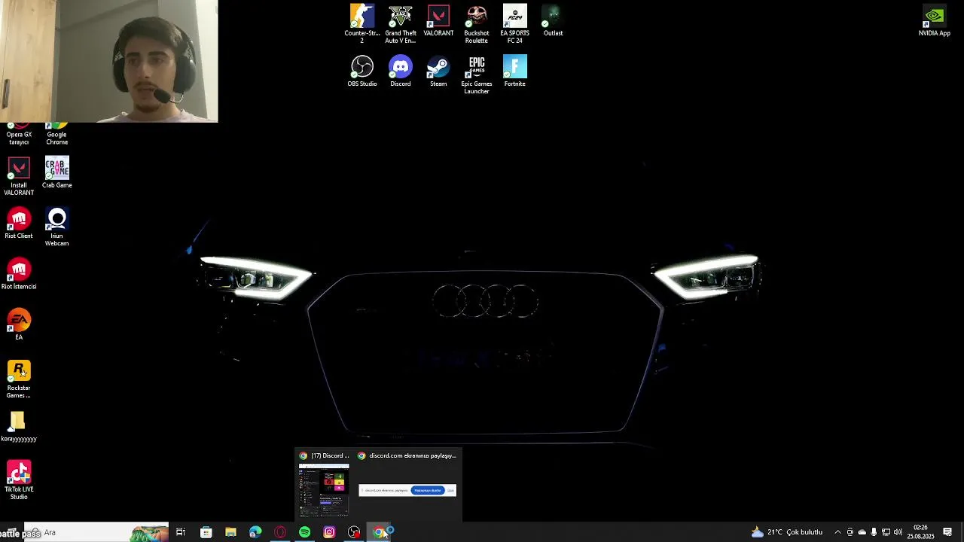Select Epic Games Launcher desktop icon

[x=477, y=75]
